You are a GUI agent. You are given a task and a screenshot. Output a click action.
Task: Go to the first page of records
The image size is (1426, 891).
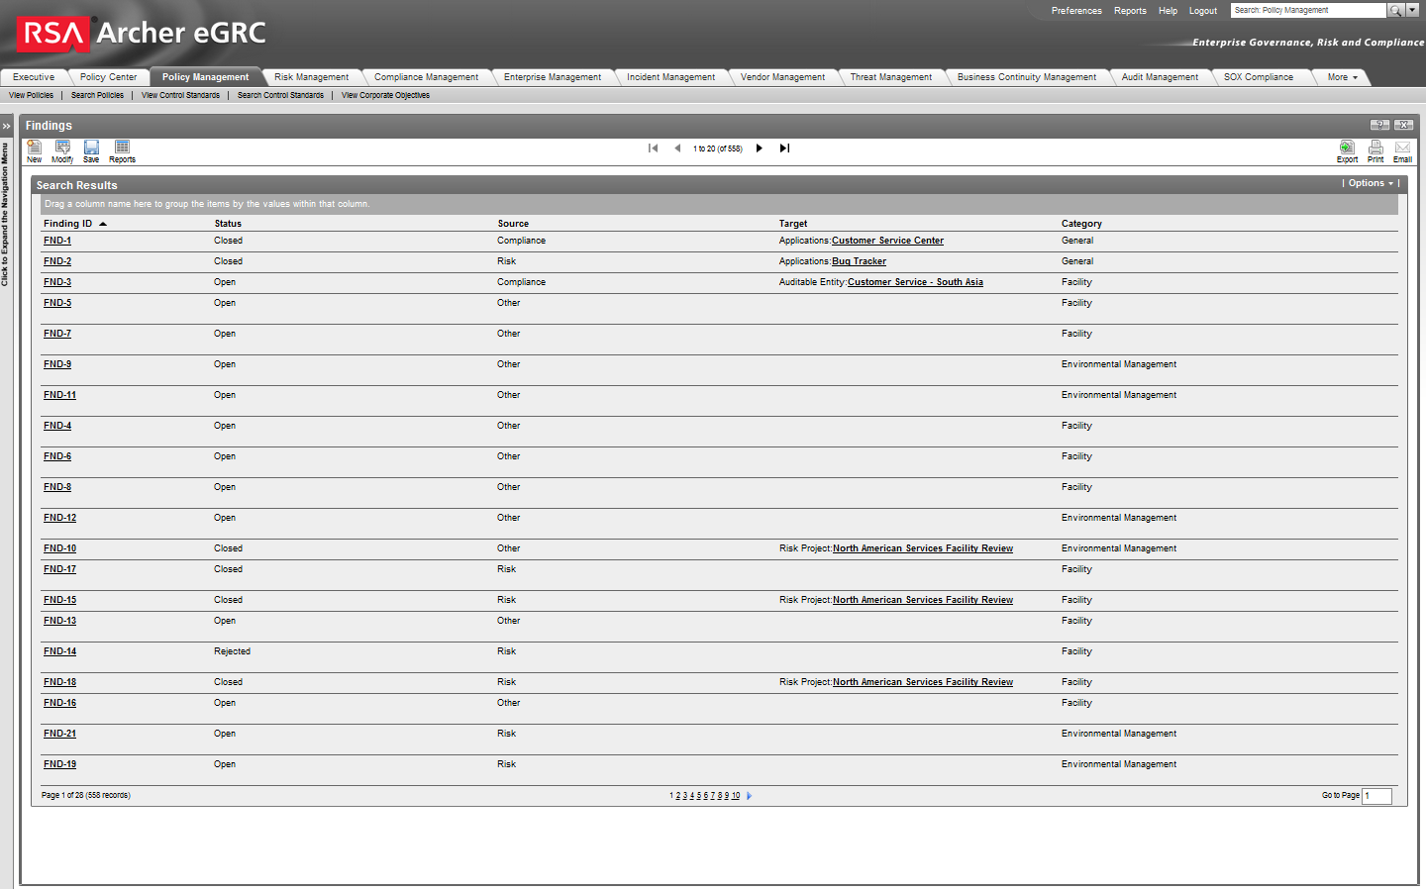click(x=653, y=148)
